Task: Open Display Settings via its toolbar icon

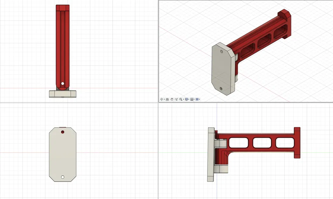Action: point(187,99)
